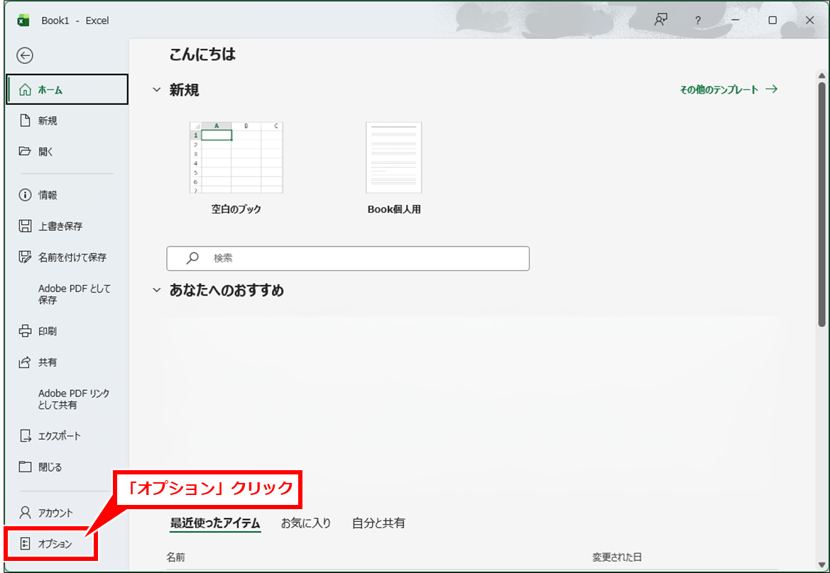The image size is (830, 573).
Task: Switch to the お気に入り tab
Action: click(x=306, y=523)
